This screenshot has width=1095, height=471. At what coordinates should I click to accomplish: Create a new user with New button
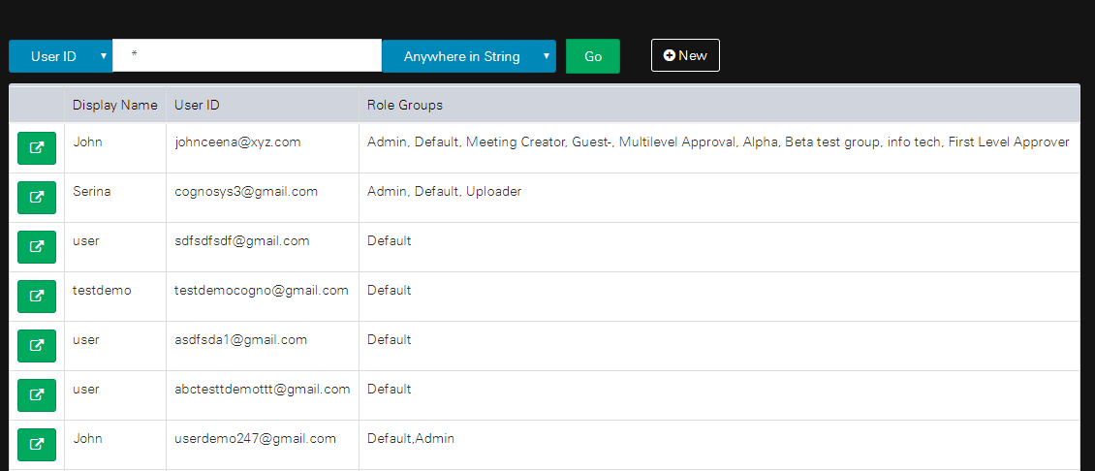(685, 55)
